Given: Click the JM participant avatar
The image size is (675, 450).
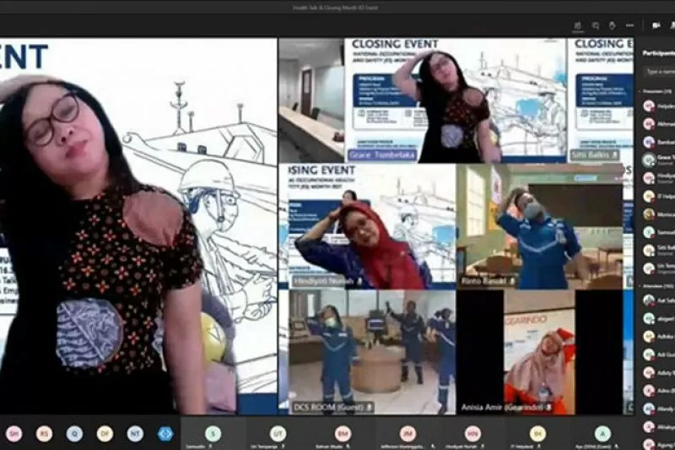Looking at the screenshot, I should coord(408,433).
